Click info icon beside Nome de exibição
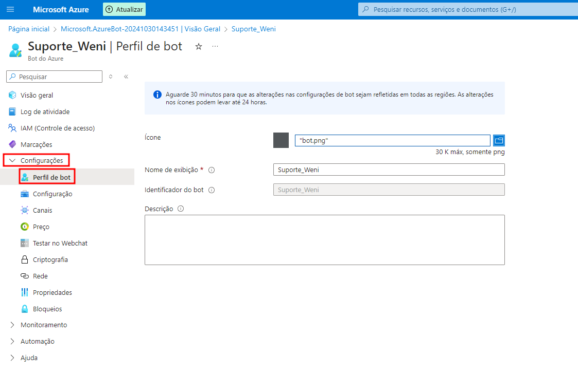This screenshot has height=375, width=578. click(x=212, y=170)
